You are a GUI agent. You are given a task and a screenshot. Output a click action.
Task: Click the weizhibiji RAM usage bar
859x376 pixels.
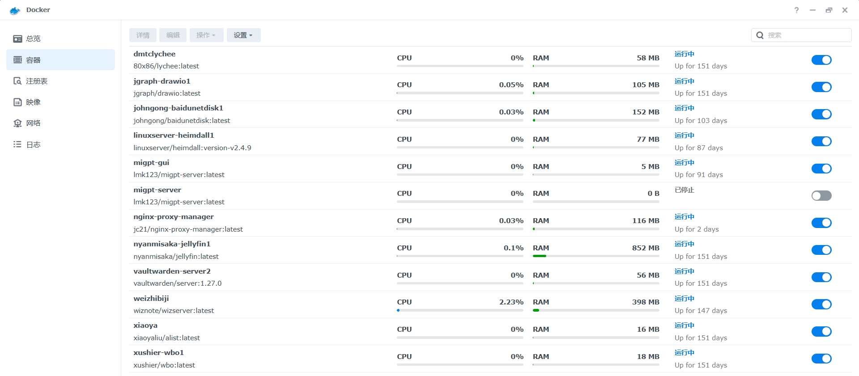coord(596,310)
